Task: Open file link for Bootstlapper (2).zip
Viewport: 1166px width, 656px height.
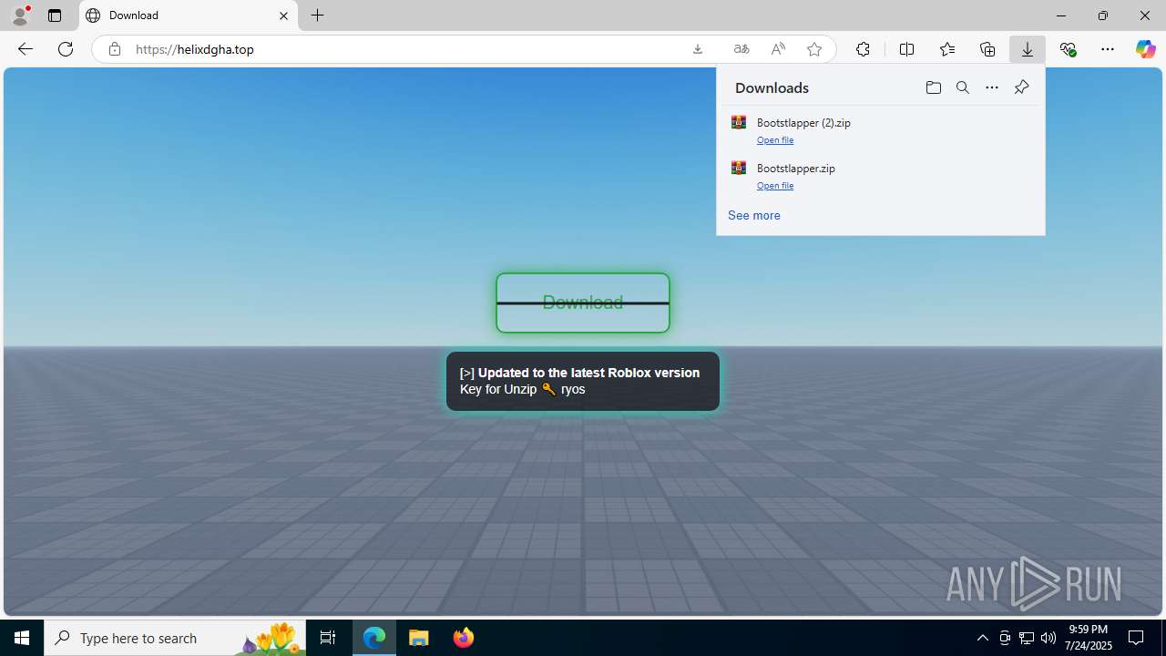Action: tap(775, 140)
